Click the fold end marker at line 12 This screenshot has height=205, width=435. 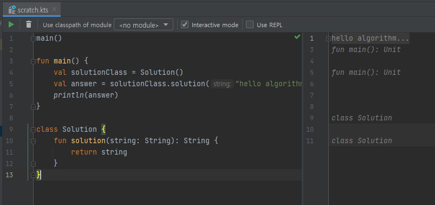coord(33,163)
